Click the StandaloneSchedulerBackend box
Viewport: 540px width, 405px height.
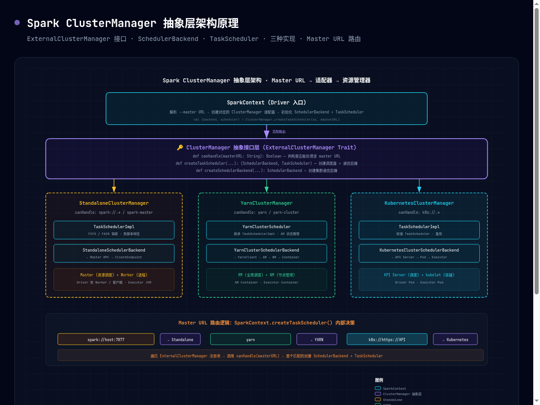[x=114, y=253]
